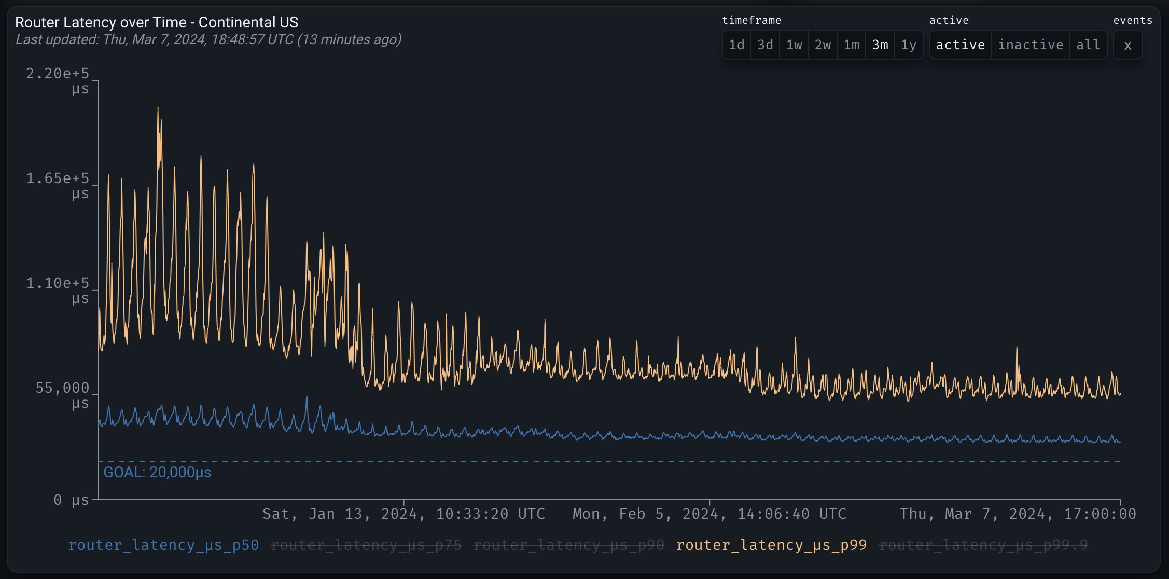Enable the router_latency_µs_p75 series
Screen dimensions: 1169x579
point(366,545)
